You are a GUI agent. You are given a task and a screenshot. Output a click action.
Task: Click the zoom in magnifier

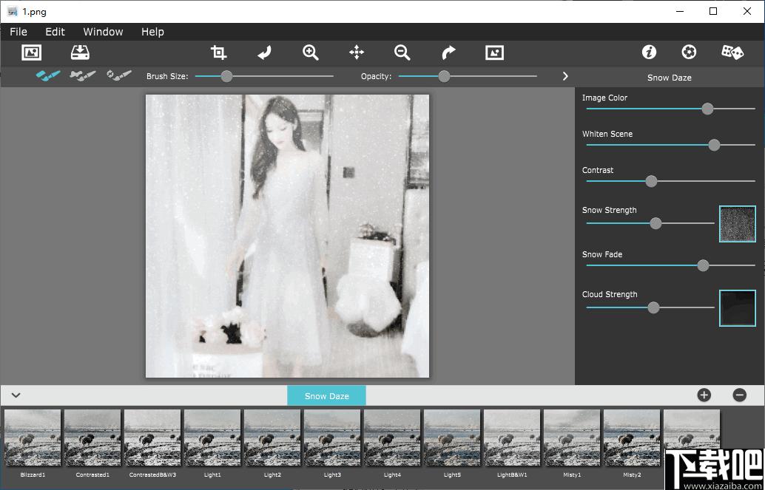pyautogui.click(x=310, y=52)
